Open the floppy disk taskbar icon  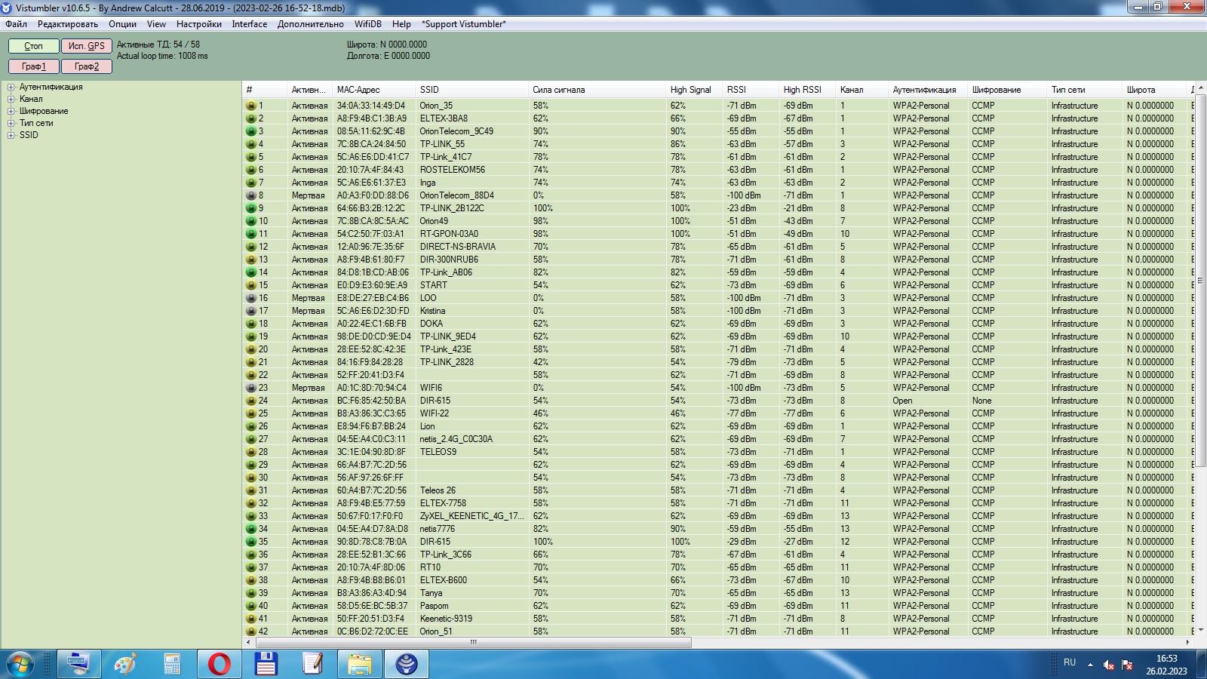click(266, 664)
